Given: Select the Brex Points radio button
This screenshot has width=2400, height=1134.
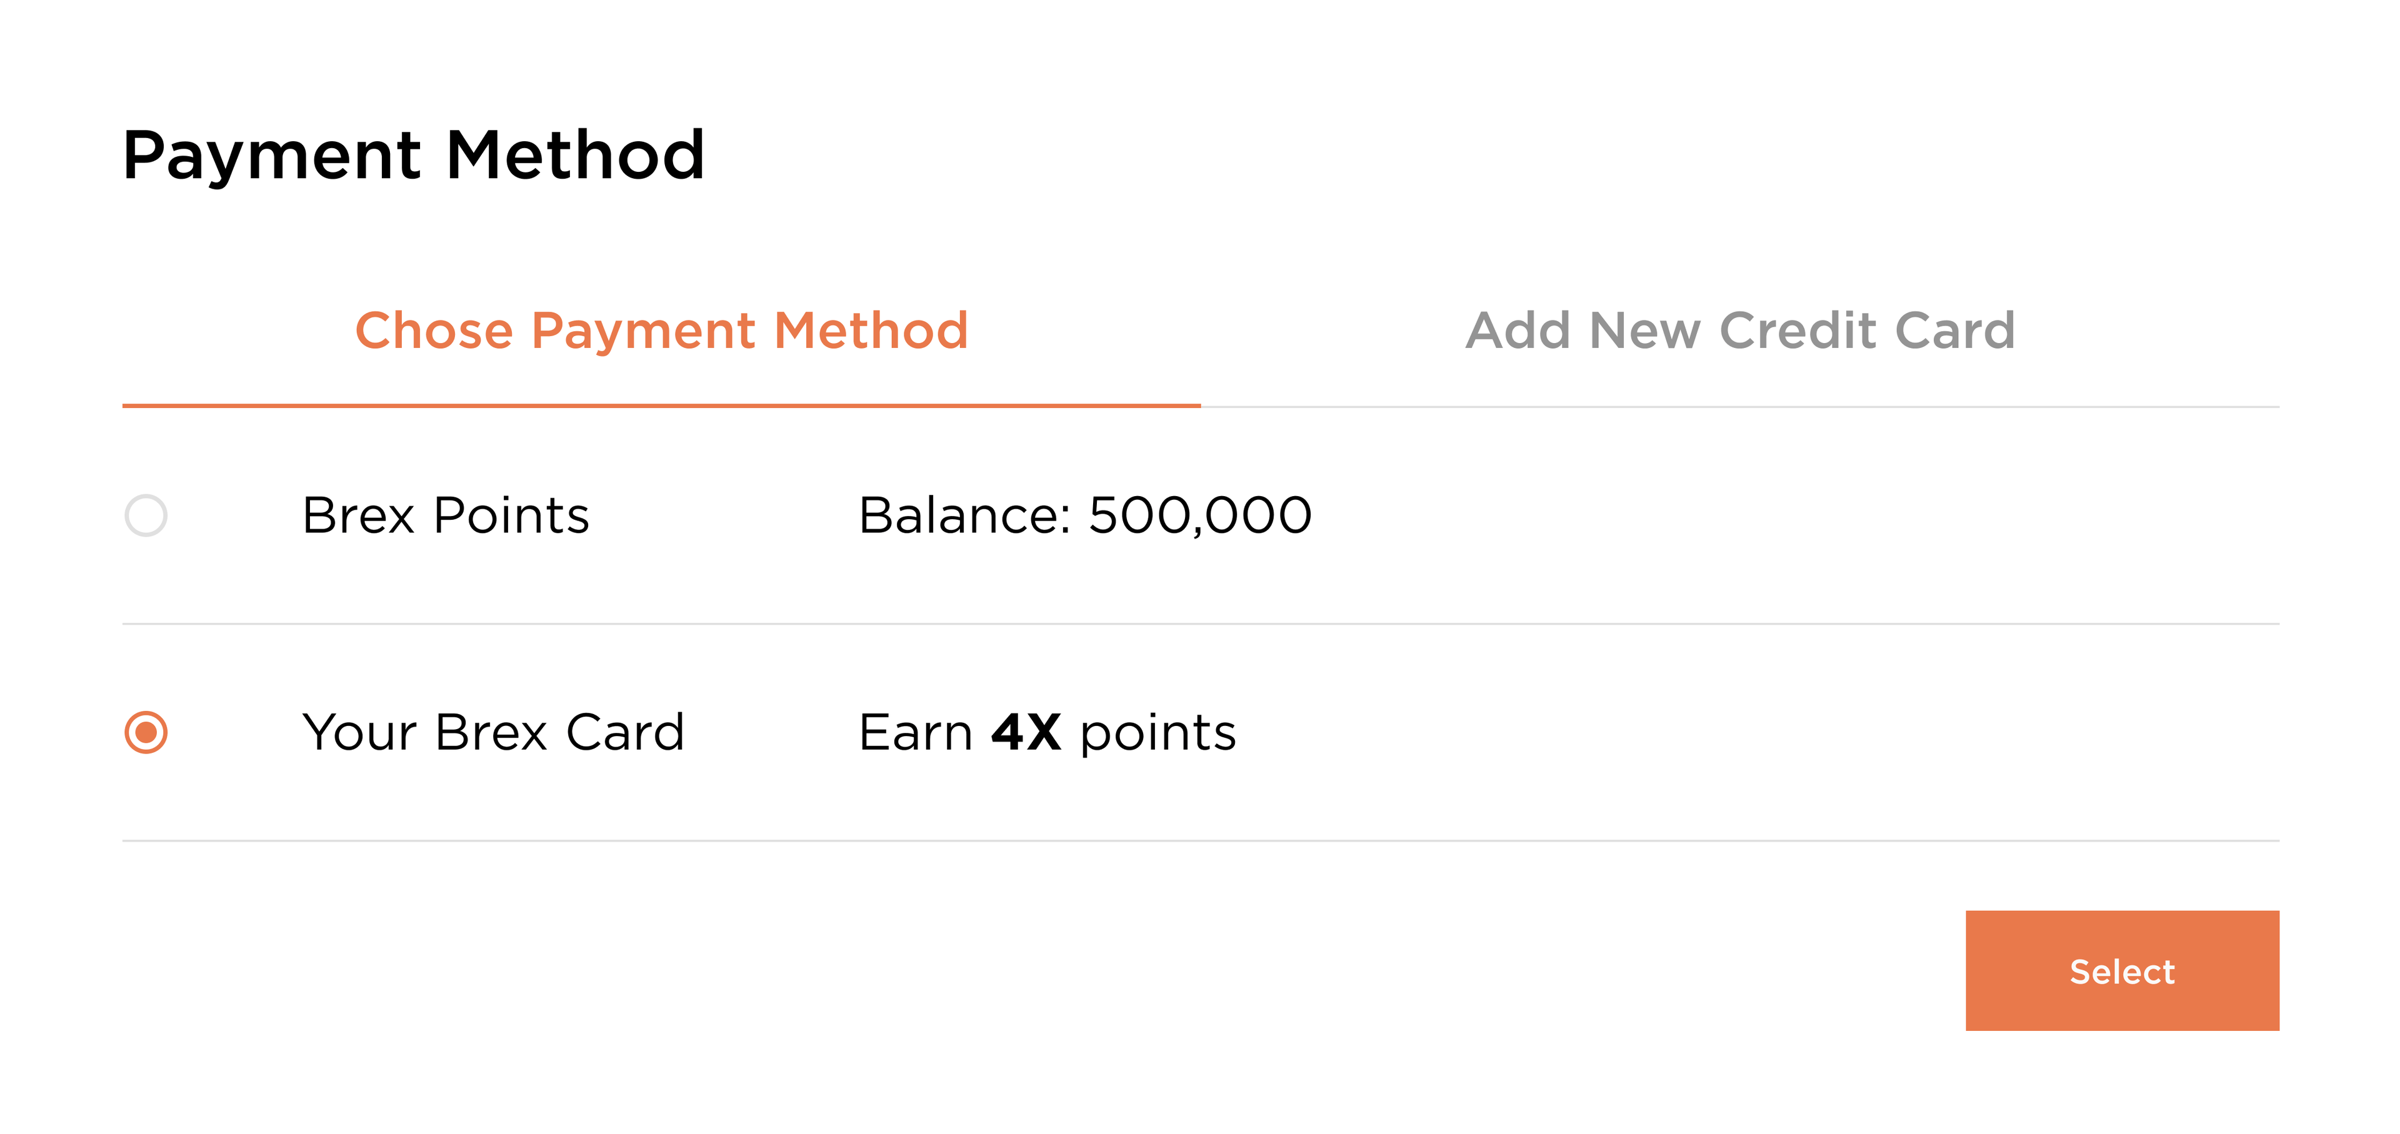Looking at the screenshot, I should pyautogui.click(x=146, y=515).
